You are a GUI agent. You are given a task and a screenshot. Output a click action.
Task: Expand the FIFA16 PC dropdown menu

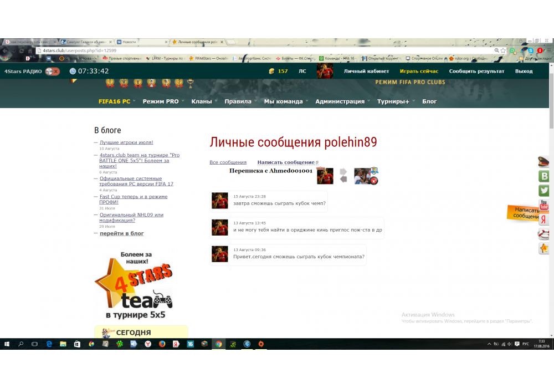117,101
